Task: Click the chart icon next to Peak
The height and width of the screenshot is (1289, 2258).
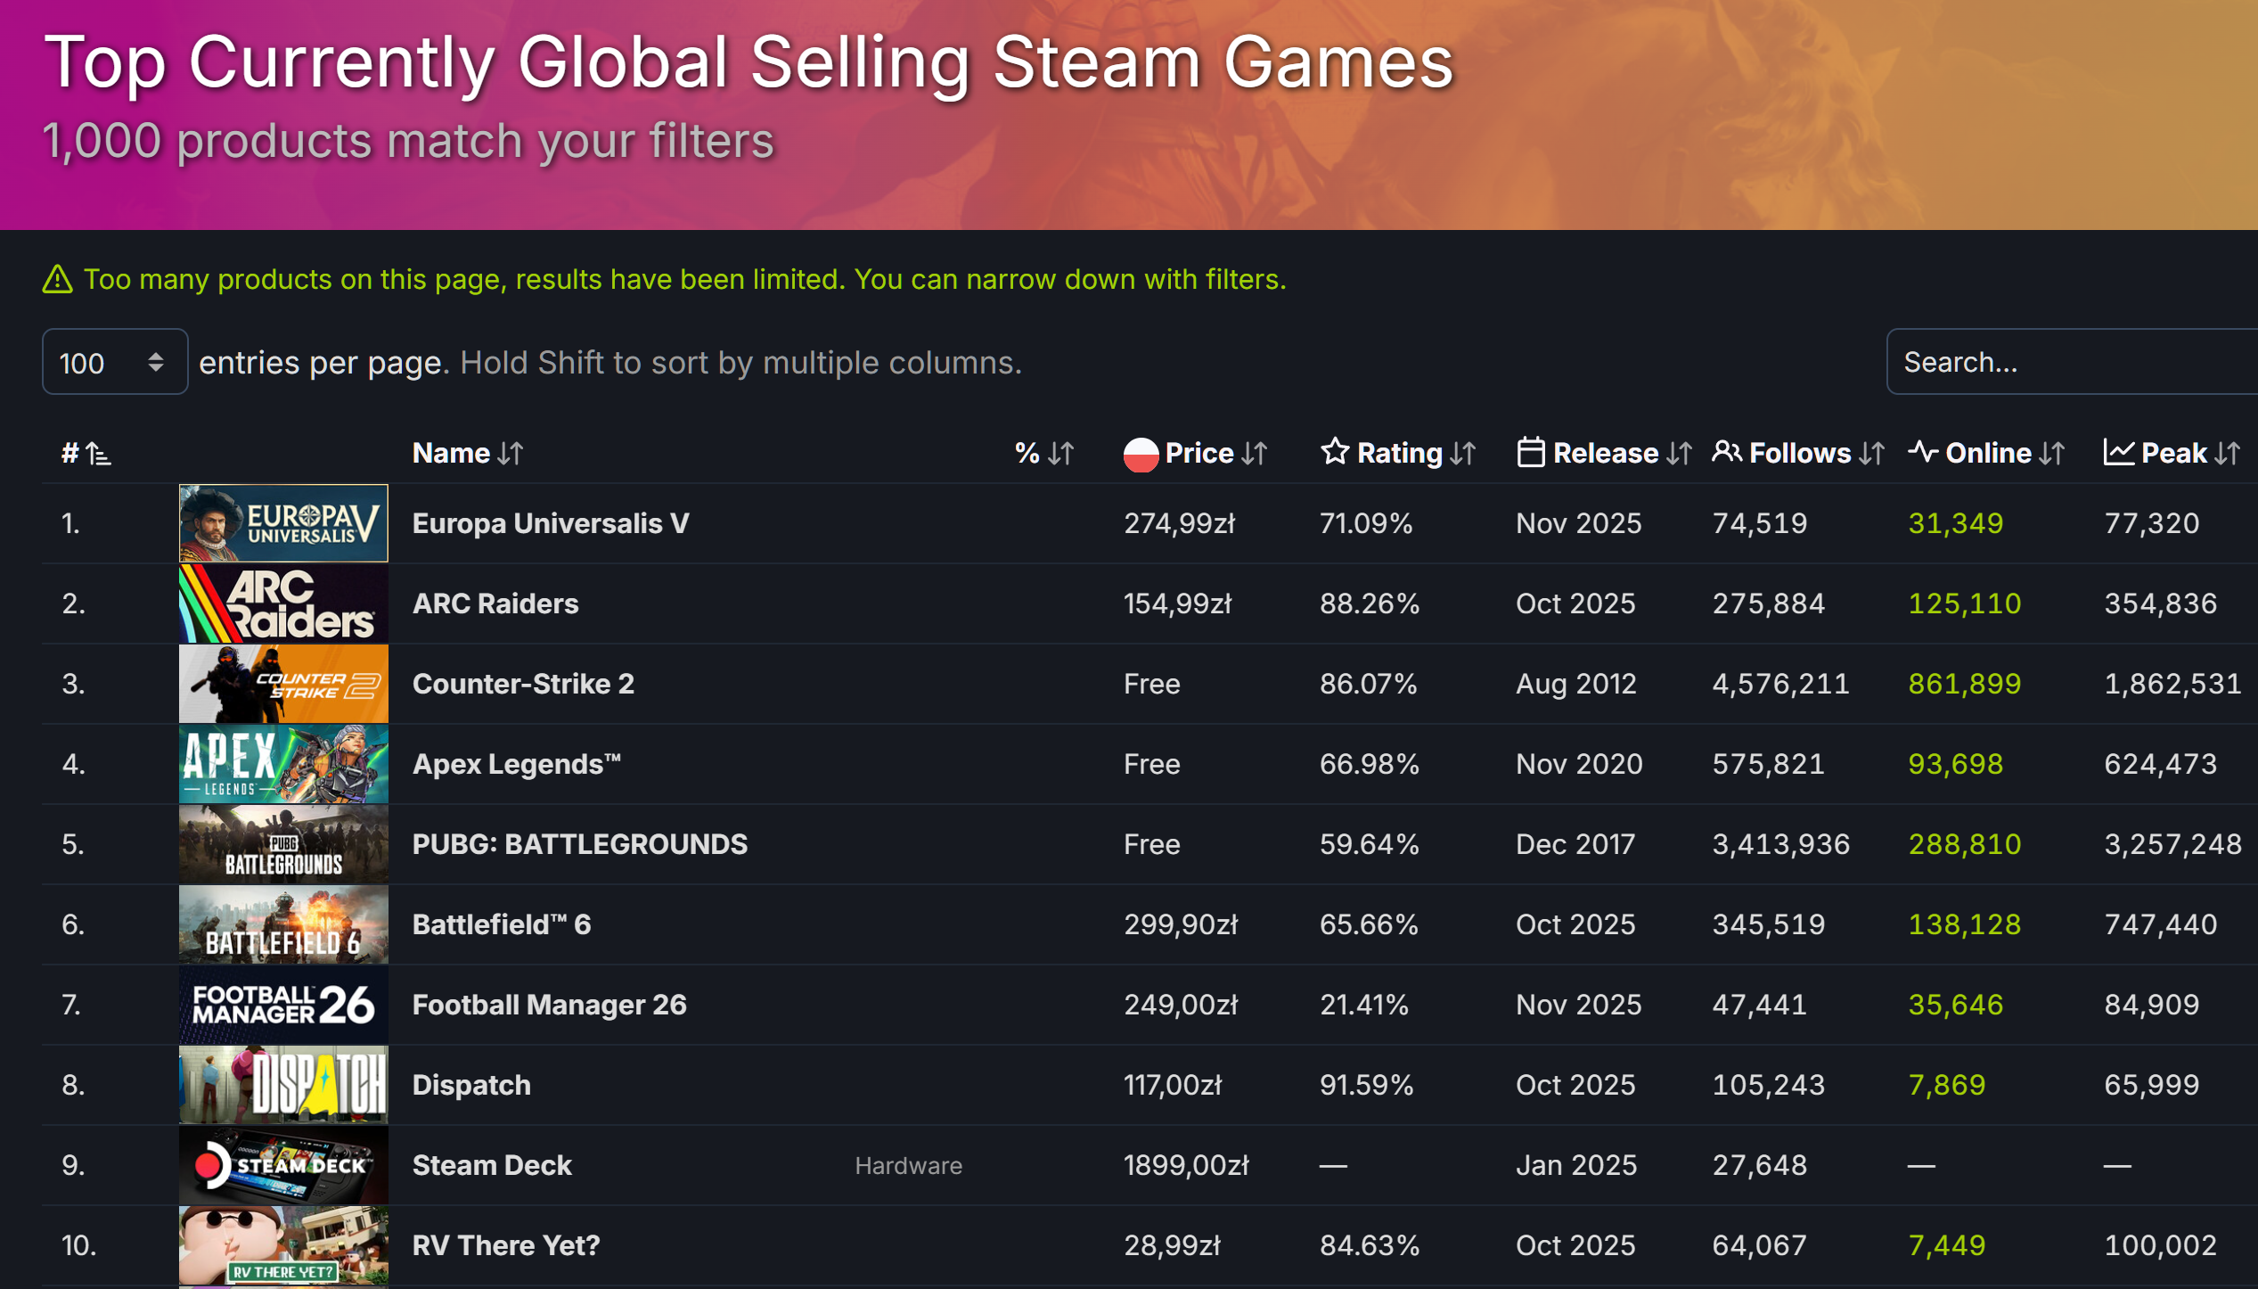Action: tap(2119, 453)
